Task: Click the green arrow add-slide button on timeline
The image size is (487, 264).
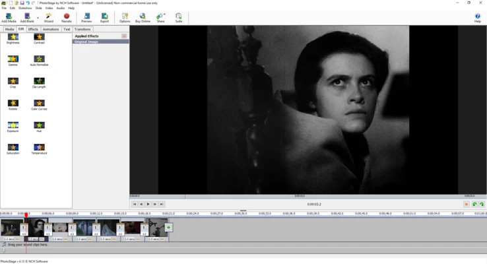Action: [x=169, y=227]
